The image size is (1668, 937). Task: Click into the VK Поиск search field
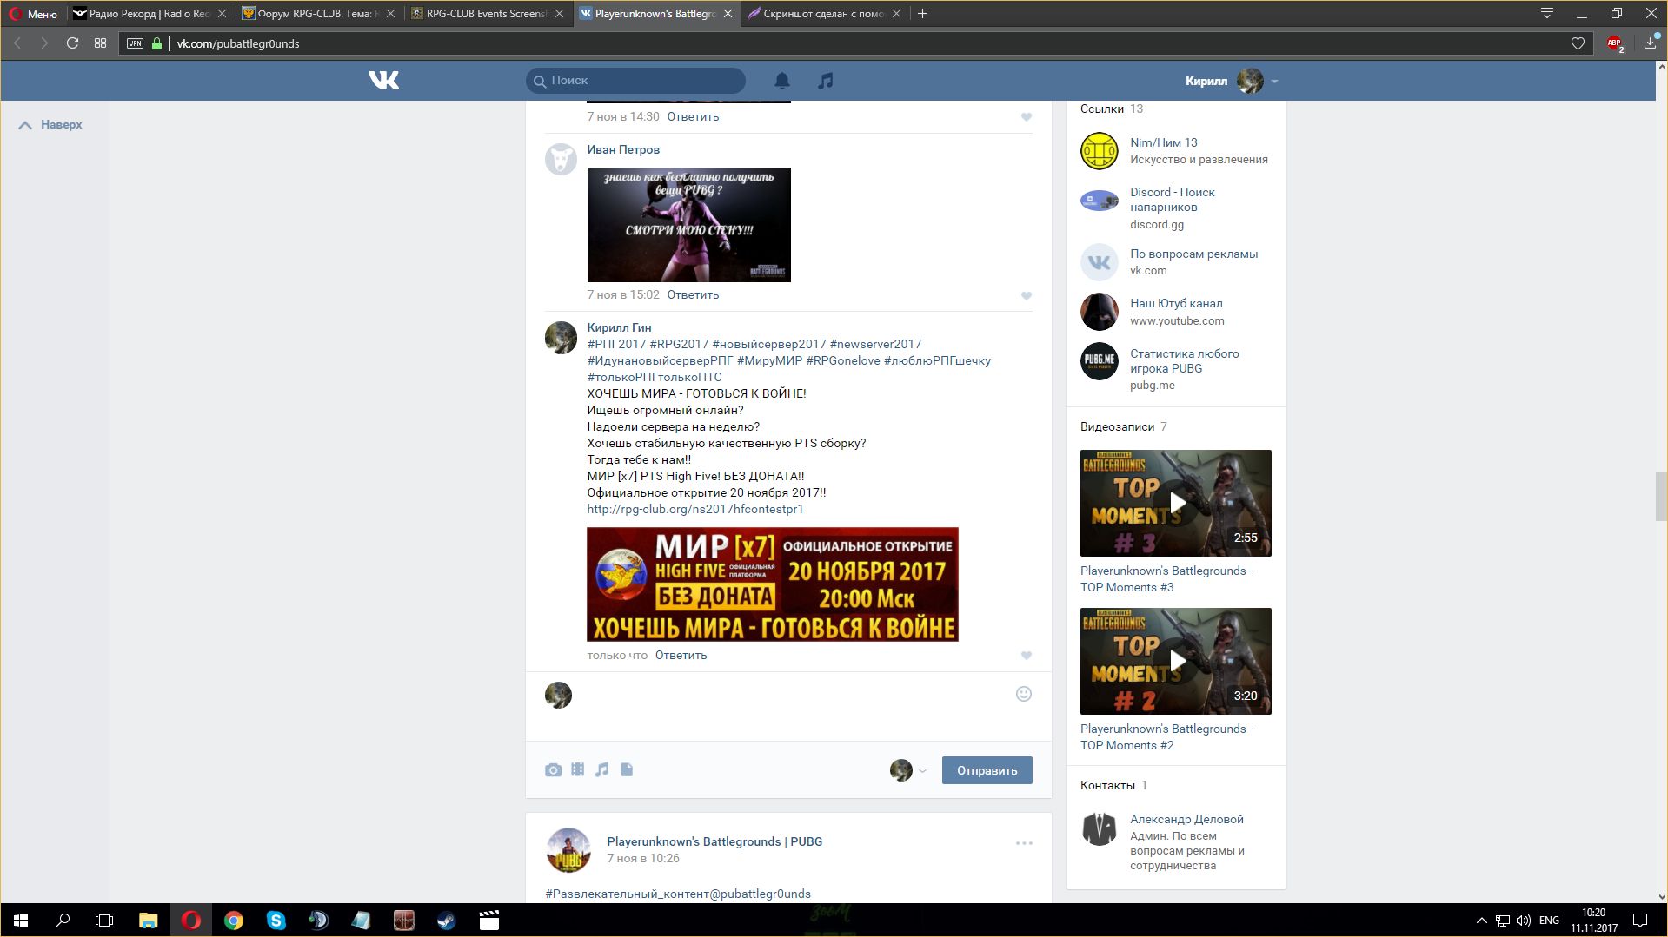(635, 81)
